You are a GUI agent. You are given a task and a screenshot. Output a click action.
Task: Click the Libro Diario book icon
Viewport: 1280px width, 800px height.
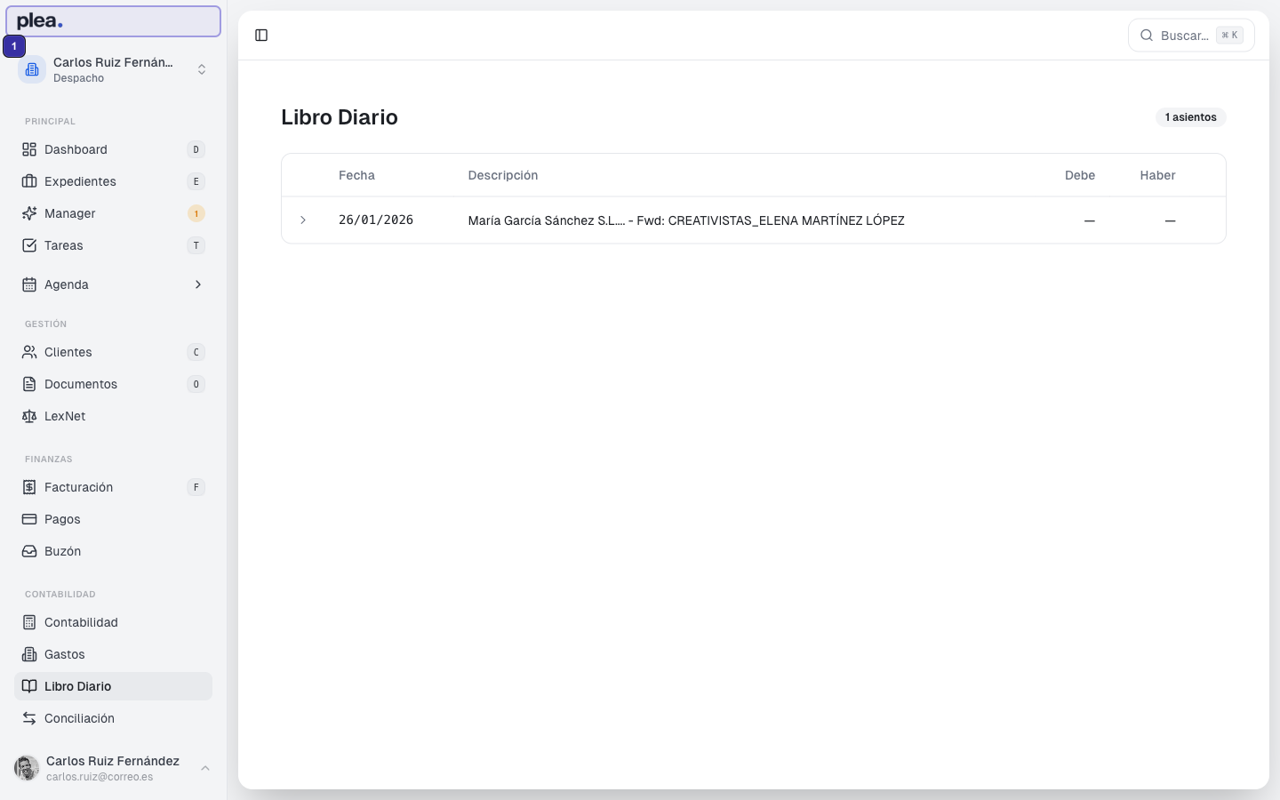(29, 686)
